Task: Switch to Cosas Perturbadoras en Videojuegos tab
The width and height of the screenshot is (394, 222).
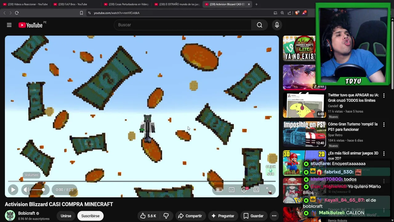Action: pos(126,4)
